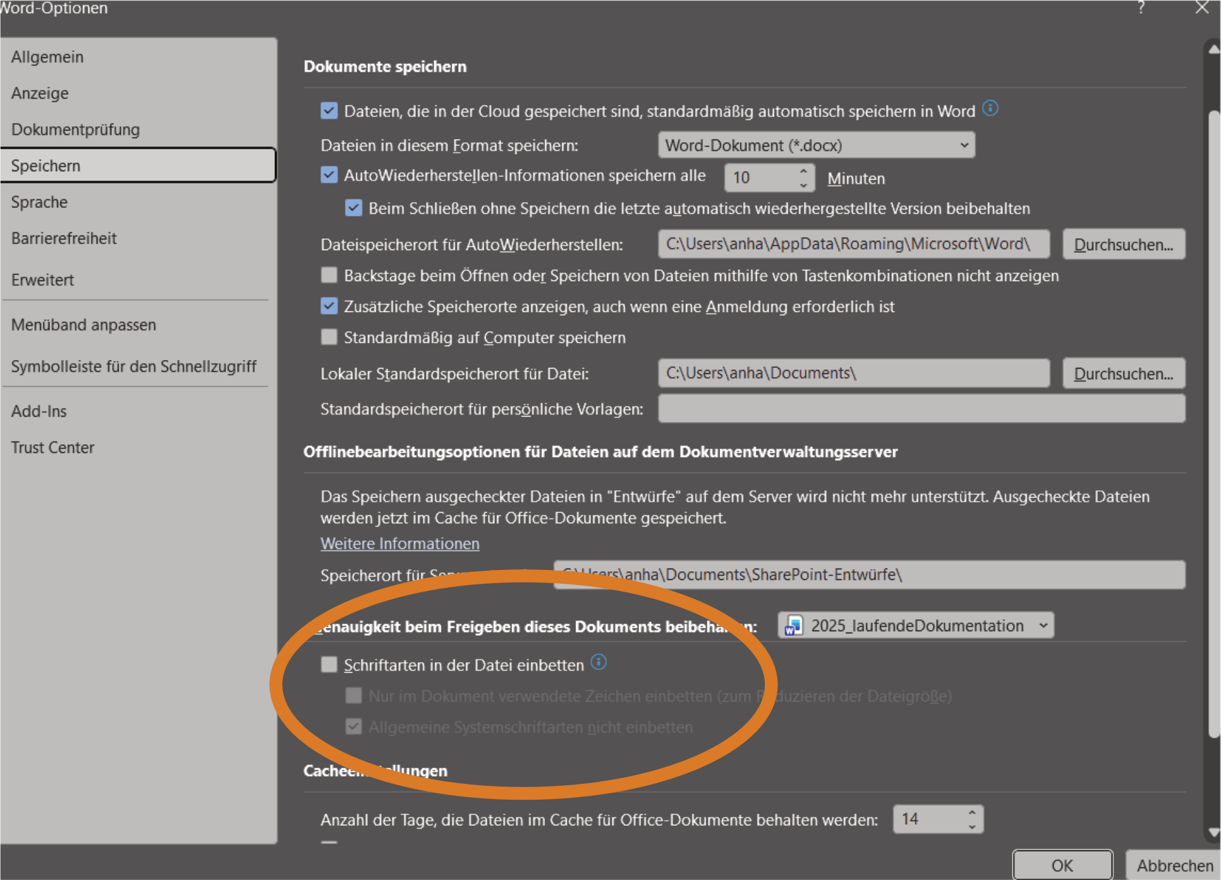1221x880 pixels.
Task: Uncheck AutoWiederherstellen-Informationen speichern
Action: coord(329,175)
